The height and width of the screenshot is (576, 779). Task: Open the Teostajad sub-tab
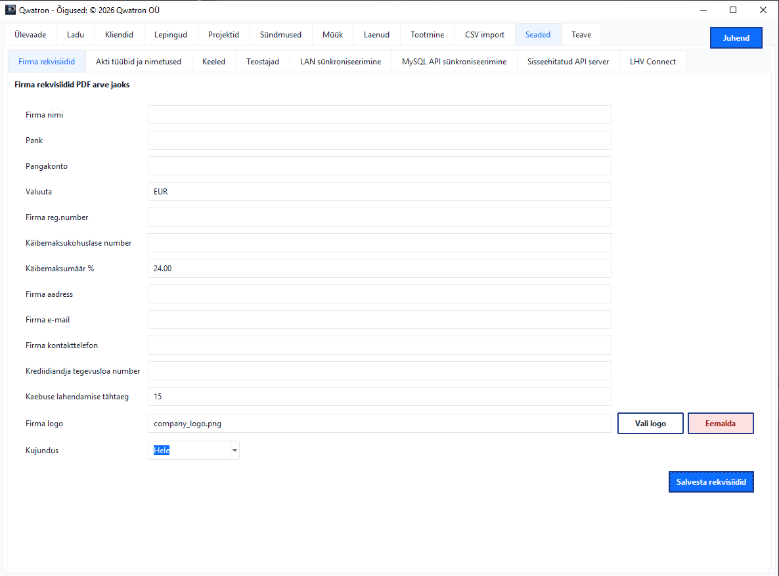pyautogui.click(x=263, y=62)
